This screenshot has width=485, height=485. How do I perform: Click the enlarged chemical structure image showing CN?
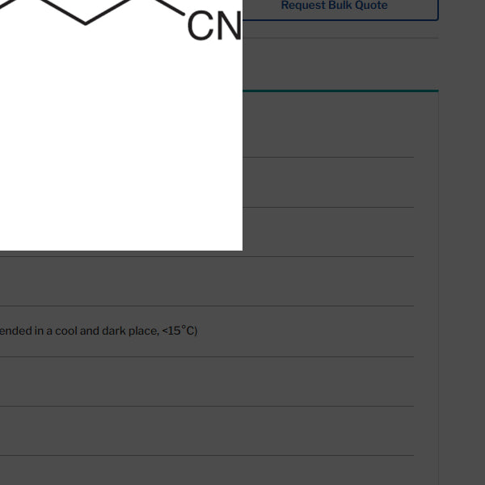(x=121, y=125)
